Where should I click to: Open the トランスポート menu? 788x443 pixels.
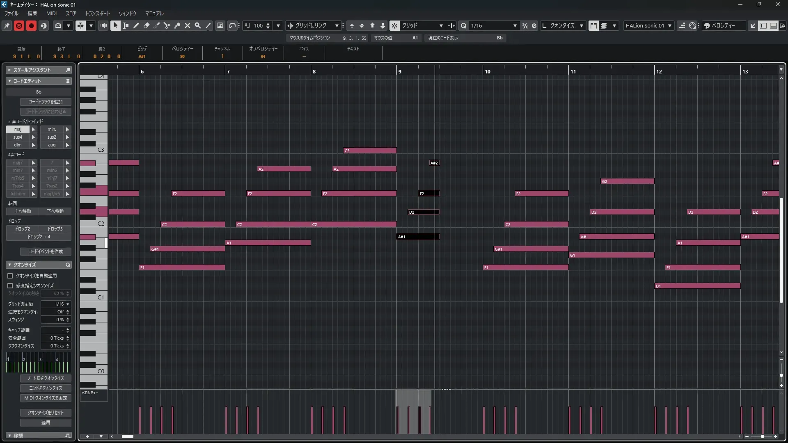pos(97,13)
